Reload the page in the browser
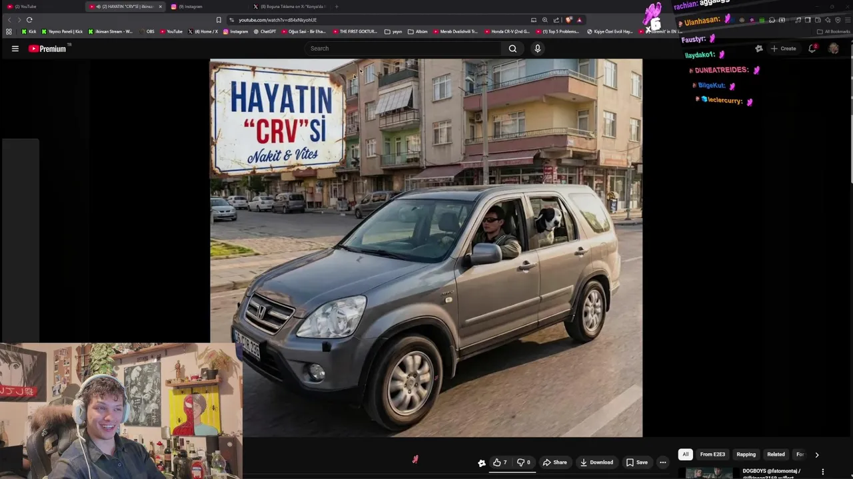Screen dimensions: 853x479 click(29, 20)
